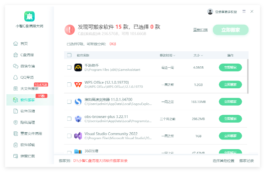Image resolution: width=265 pixels, height=172 pixels.
Task: Sort by 大小 column arrow
Action: click(x=202, y=55)
